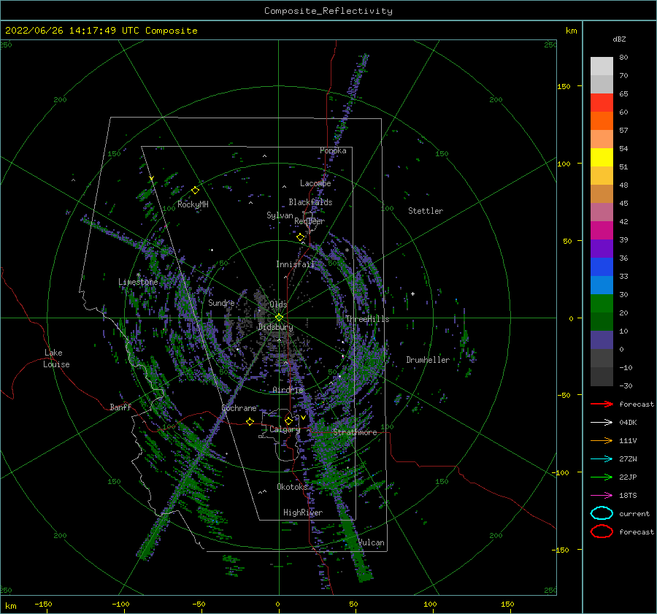Click the Sundre city label
This screenshot has height=614, width=657.
click(221, 303)
